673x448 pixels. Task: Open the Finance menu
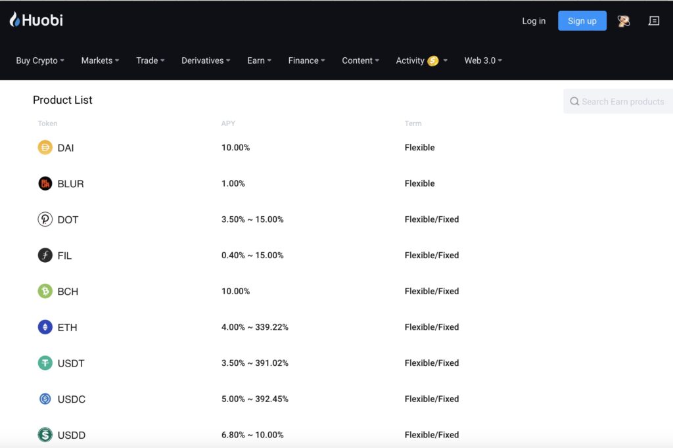tap(306, 60)
